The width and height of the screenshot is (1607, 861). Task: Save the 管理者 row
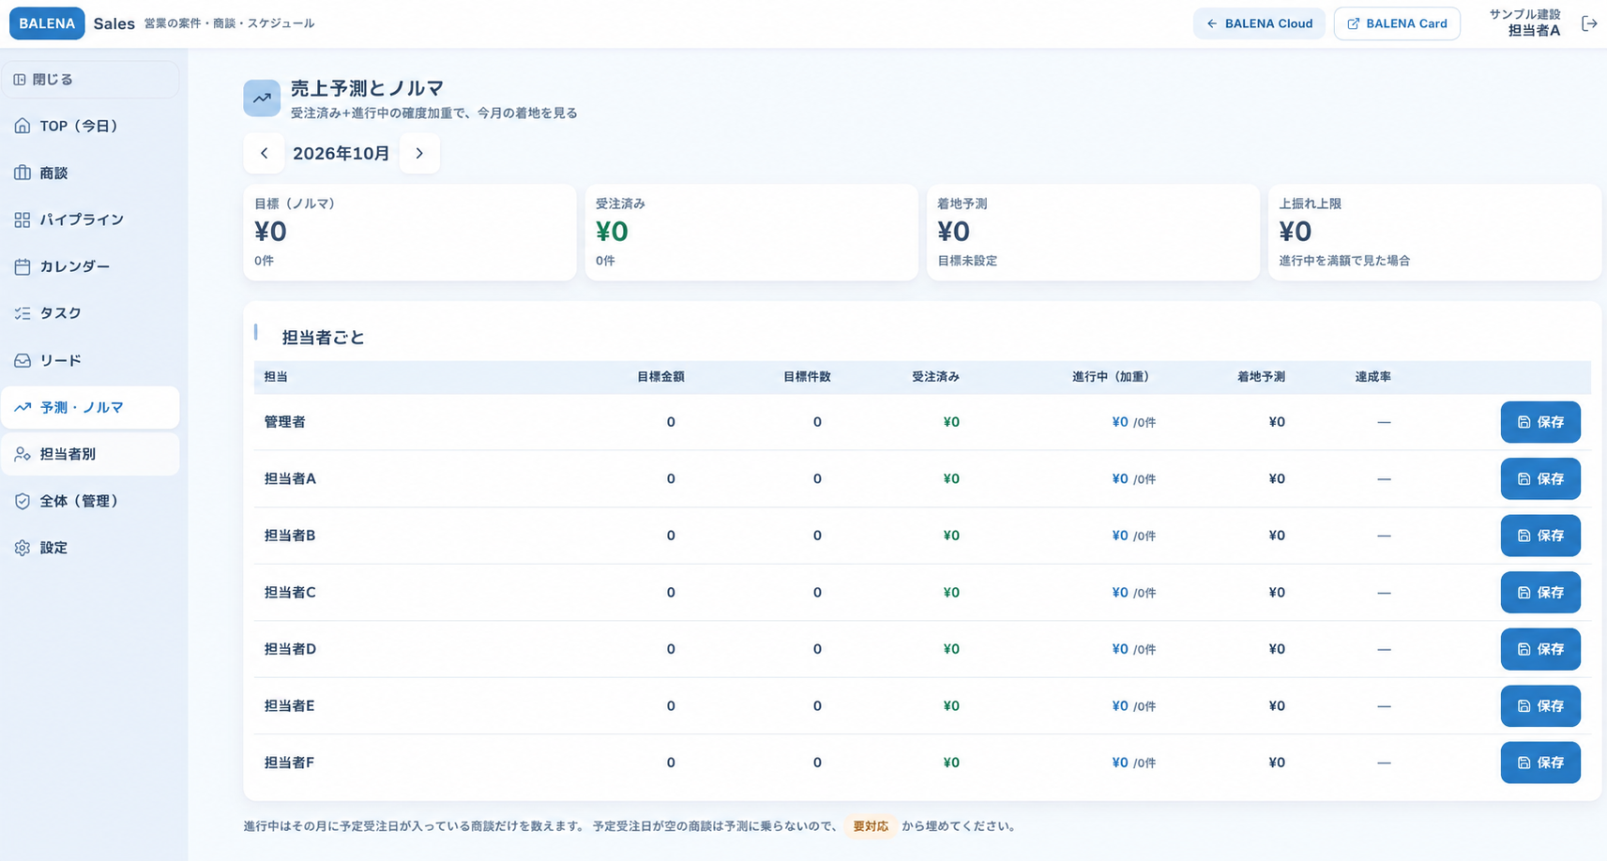(1540, 422)
